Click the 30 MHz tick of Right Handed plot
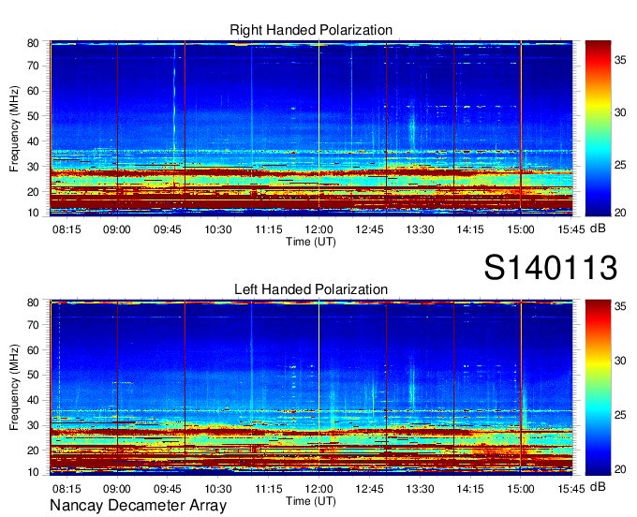Image resolution: width=637 pixels, height=517 pixels. coord(33,167)
